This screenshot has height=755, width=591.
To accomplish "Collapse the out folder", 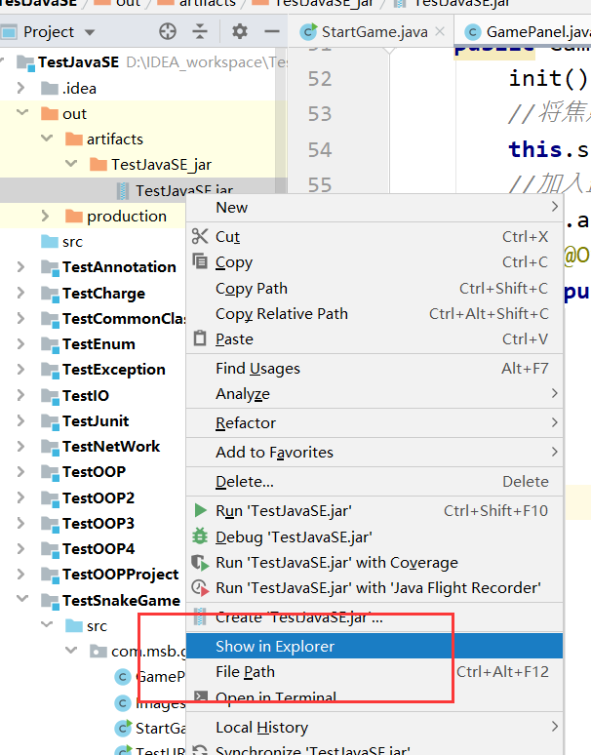I will click(22, 113).
